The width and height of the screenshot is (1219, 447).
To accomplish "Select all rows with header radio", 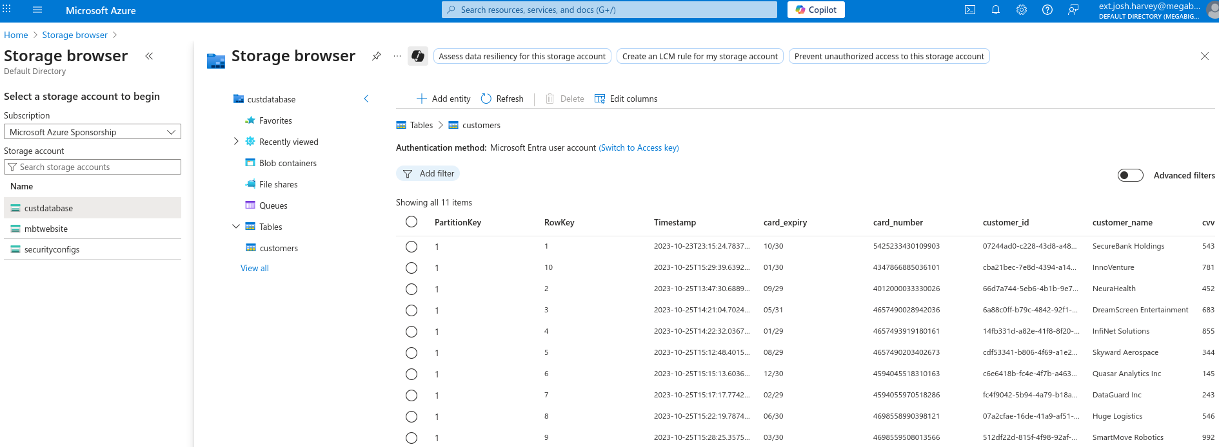I will [411, 222].
